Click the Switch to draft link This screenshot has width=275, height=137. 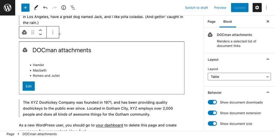[196, 8]
